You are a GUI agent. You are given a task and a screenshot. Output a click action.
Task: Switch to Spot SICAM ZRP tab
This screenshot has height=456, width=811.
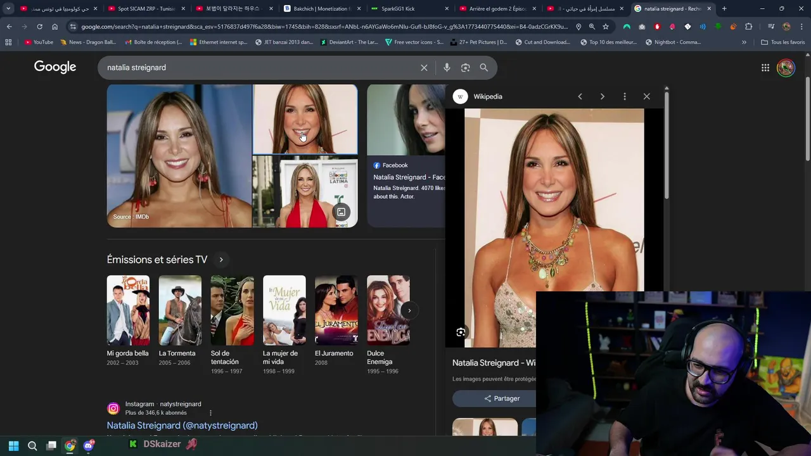pyautogui.click(x=147, y=9)
